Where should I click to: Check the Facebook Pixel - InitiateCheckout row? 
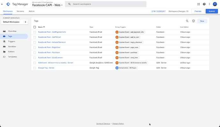[x=35, y=42]
